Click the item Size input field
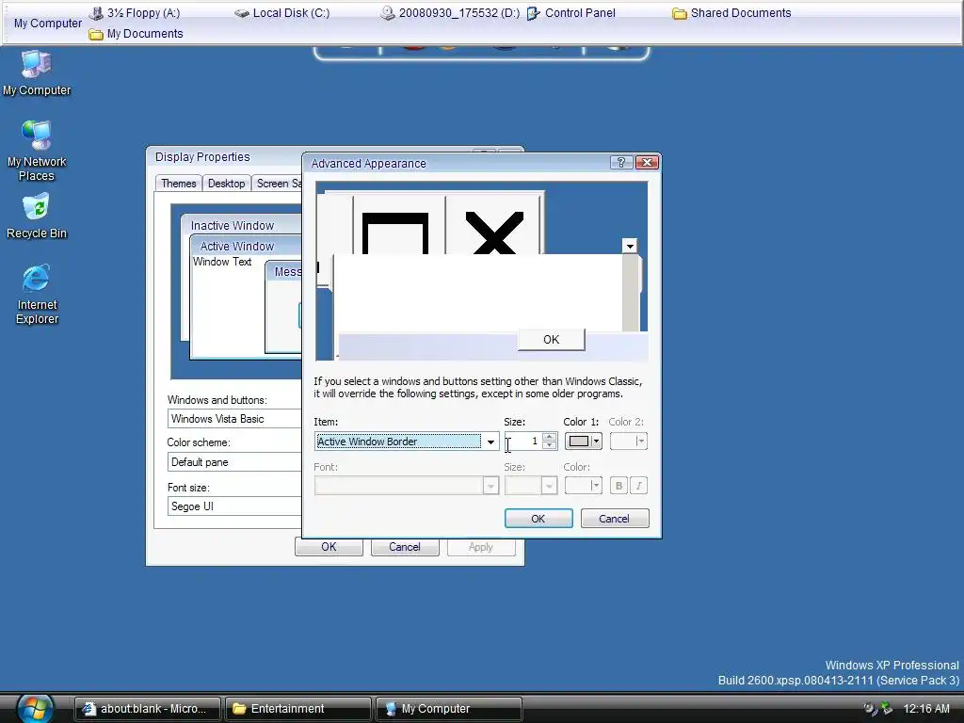Viewport: 964px width, 723px height. tap(523, 442)
